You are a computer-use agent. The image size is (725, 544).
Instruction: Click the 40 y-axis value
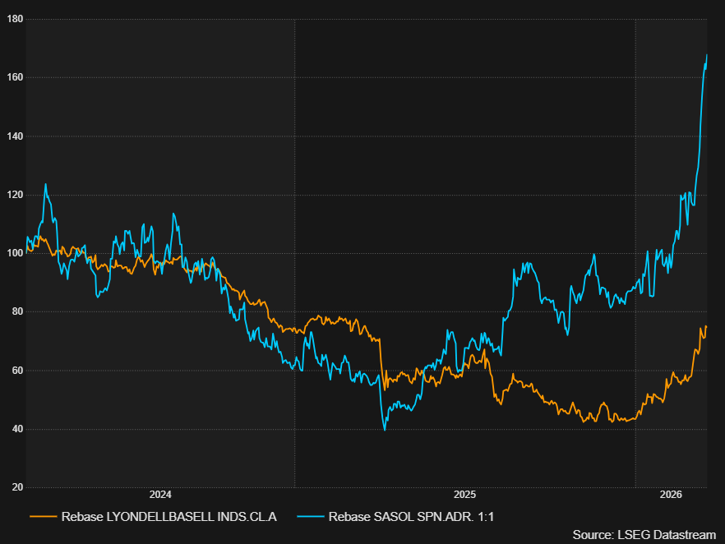pos(17,428)
